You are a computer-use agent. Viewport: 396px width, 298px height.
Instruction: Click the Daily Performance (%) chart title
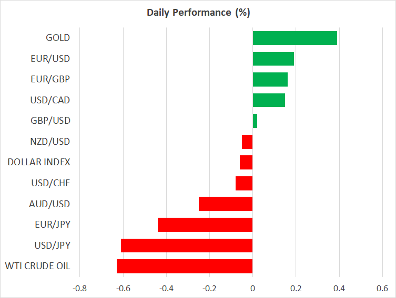point(198,12)
